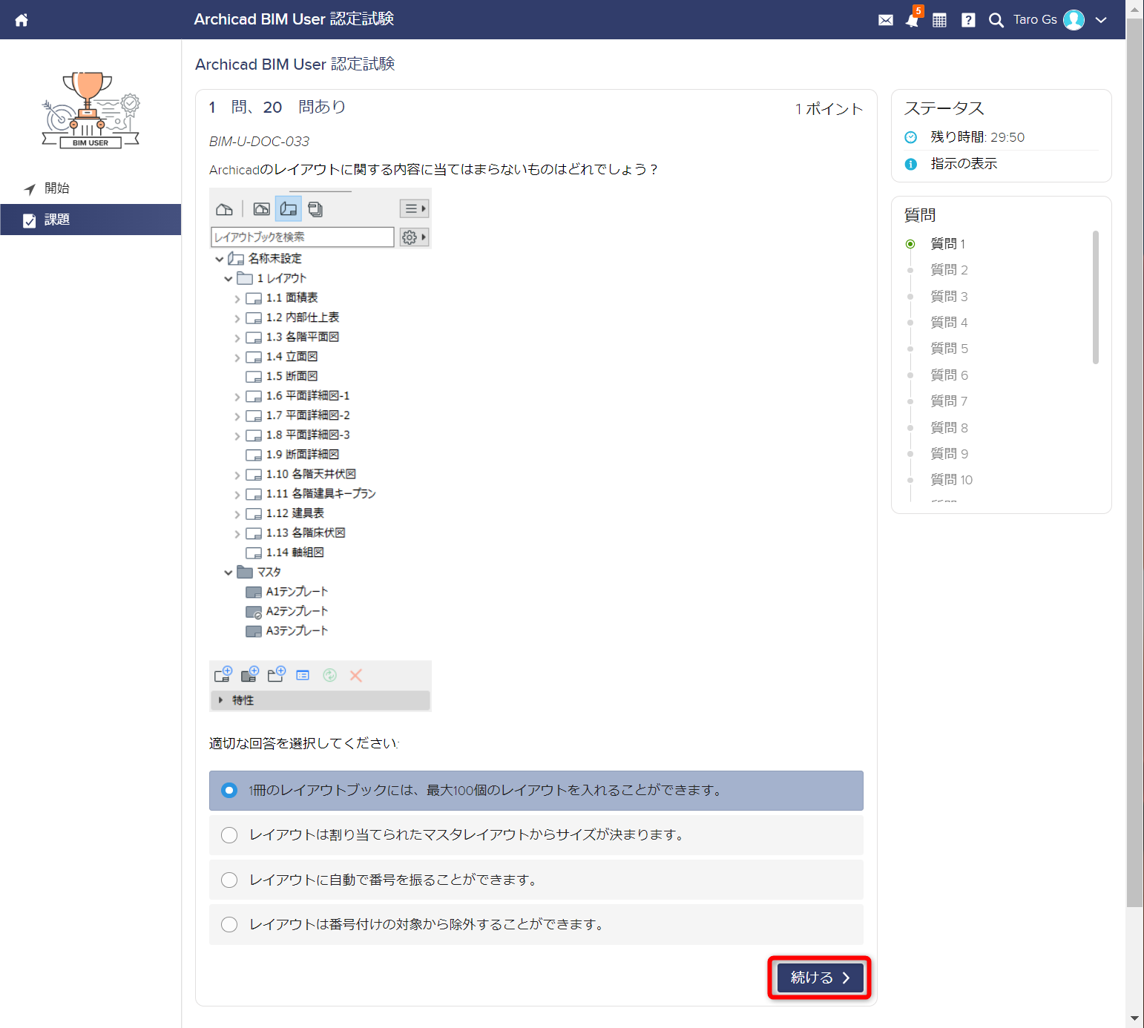Select the 最大100個のレイアウト answer option
Image resolution: width=1144 pixels, height=1028 pixels.
pos(536,791)
